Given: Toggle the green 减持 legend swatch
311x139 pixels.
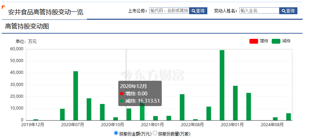Looking at the screenshot, I should 276,41.
